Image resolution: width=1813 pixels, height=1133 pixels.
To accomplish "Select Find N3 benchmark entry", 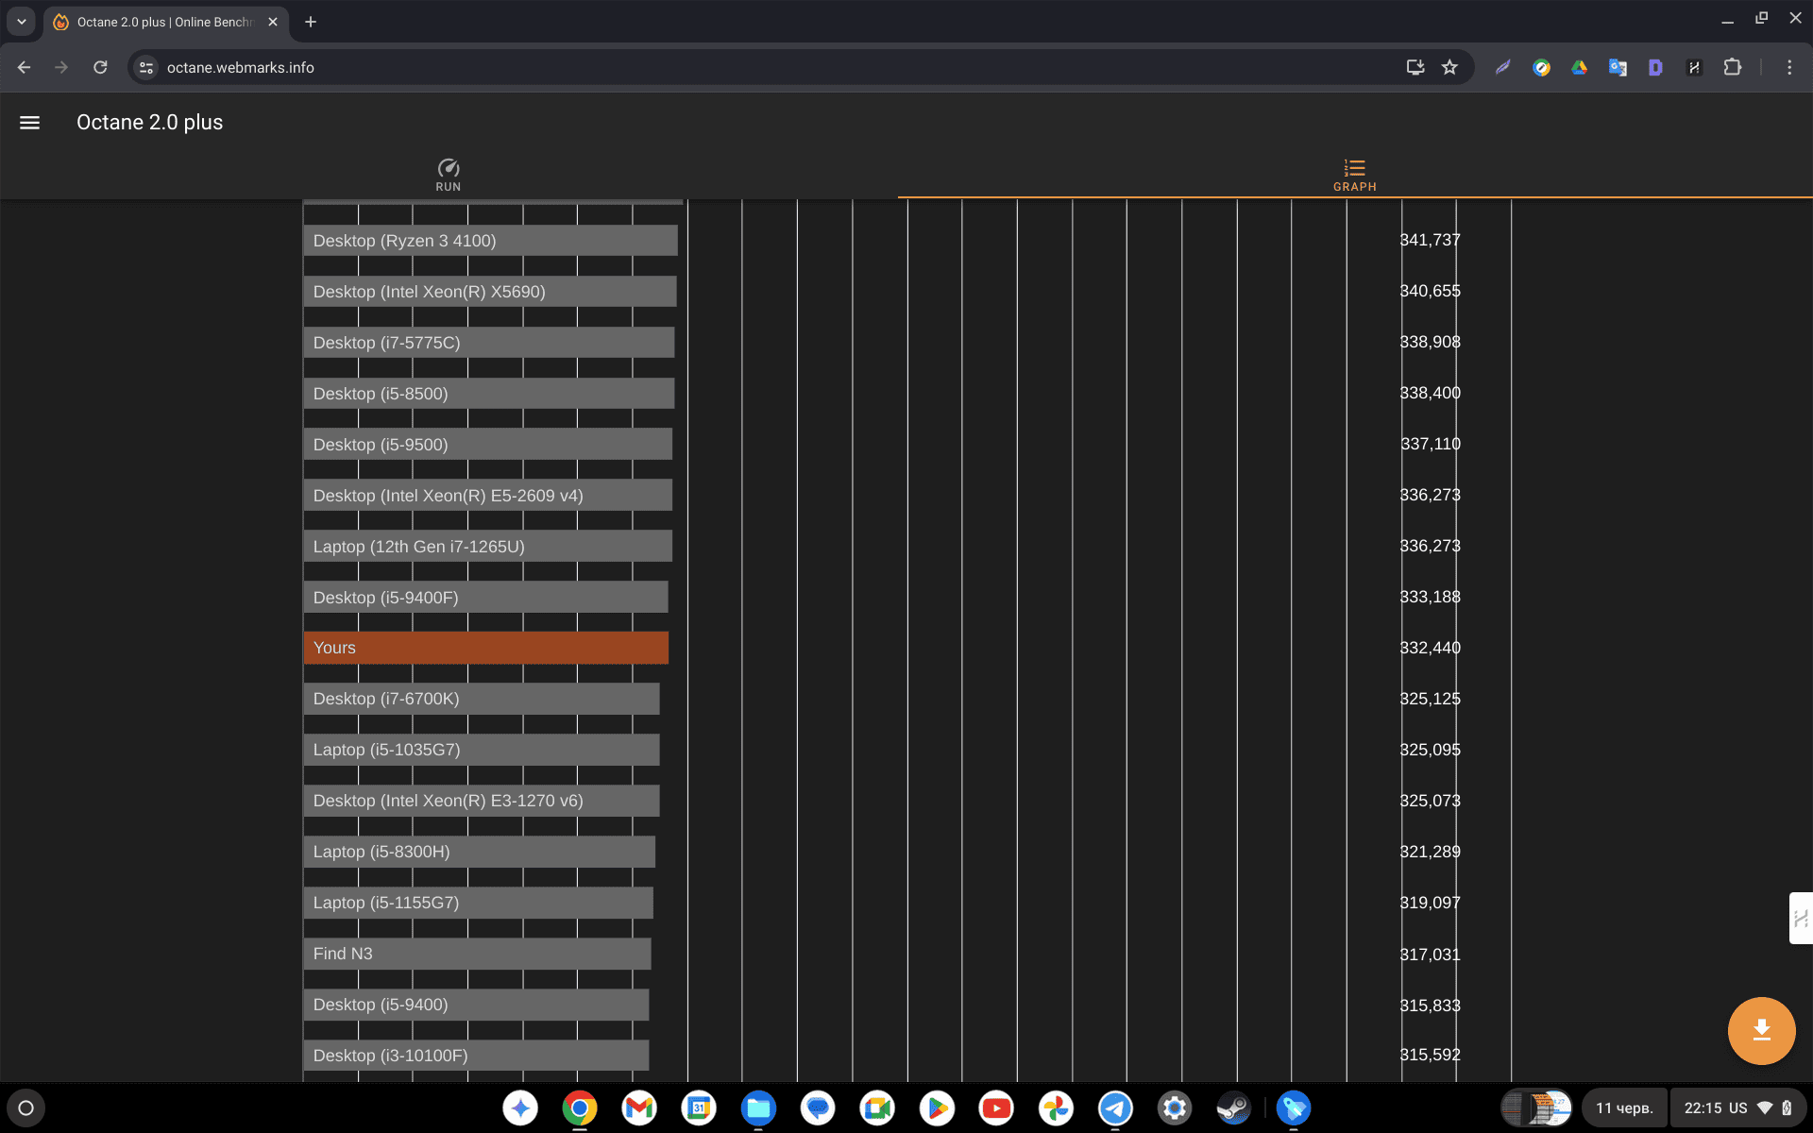I will (475, 953).
